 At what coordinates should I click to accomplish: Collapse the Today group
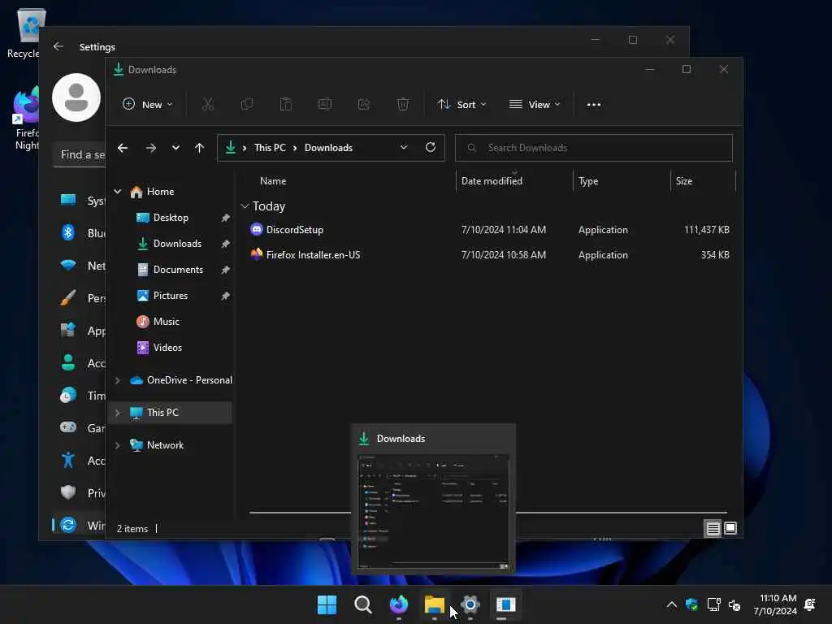pos(245,206)
